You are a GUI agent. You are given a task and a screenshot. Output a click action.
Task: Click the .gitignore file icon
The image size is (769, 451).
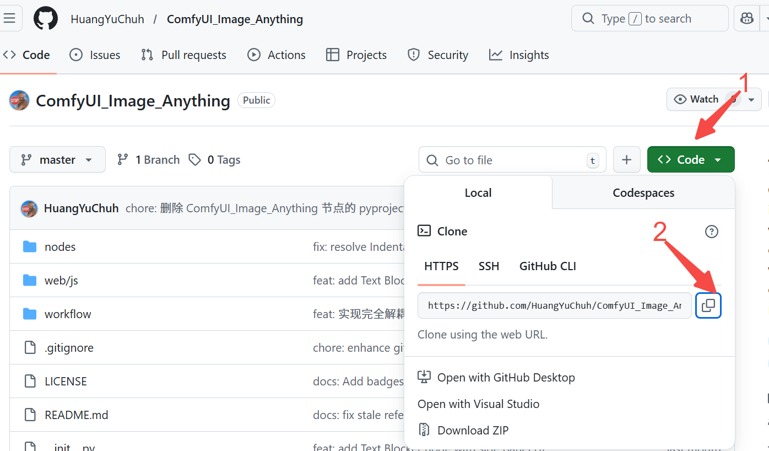coord(30,347)
